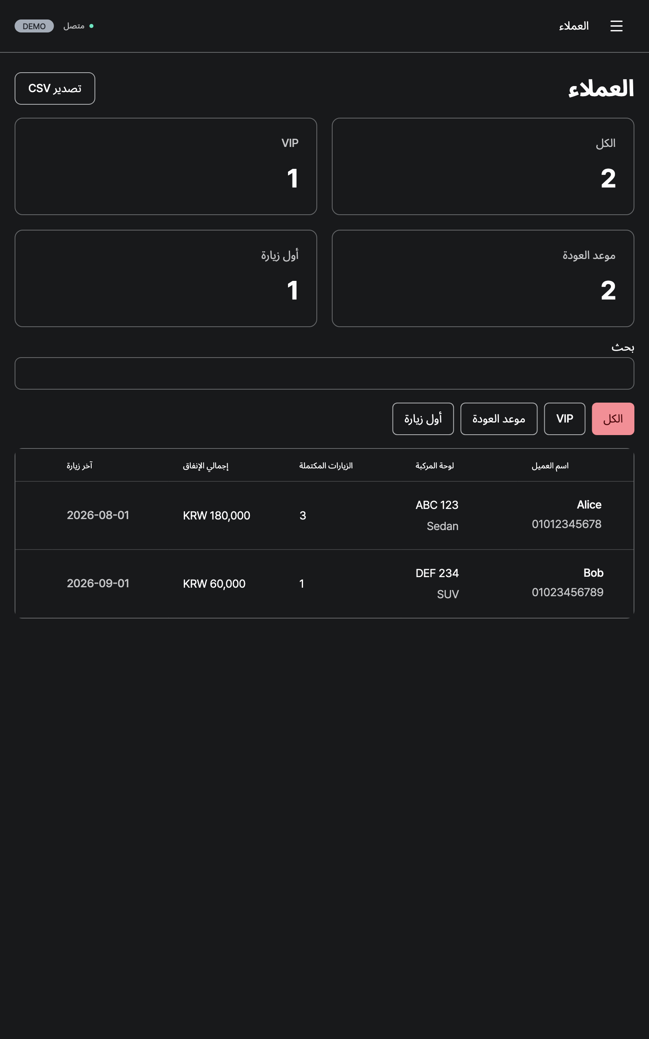Select customer name Bob
Image resolution: width=649 pixels, height=1039 pixels.
click(x=593, y=573)
